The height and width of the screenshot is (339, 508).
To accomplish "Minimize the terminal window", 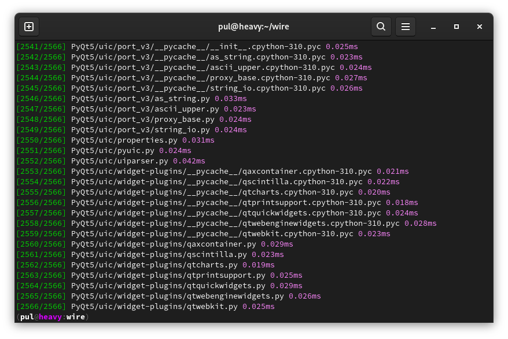I will click(433, 27).
